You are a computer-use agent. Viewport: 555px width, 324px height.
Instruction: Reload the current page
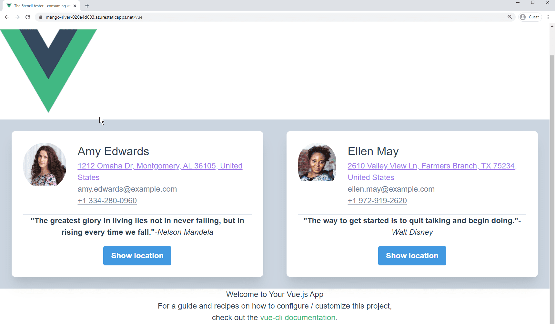click(x=28, y=17)
